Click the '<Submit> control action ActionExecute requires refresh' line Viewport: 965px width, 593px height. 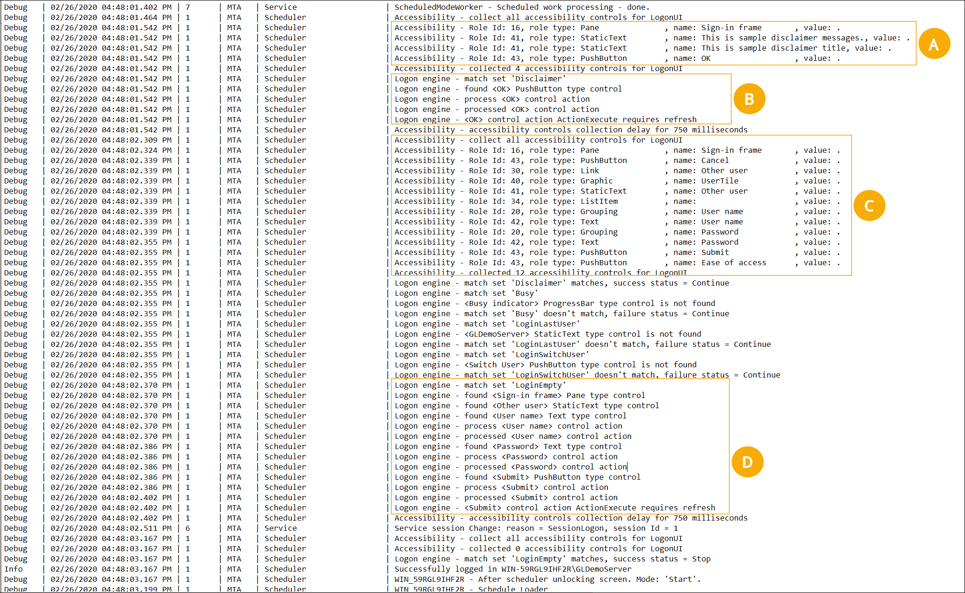pos(555,508)
